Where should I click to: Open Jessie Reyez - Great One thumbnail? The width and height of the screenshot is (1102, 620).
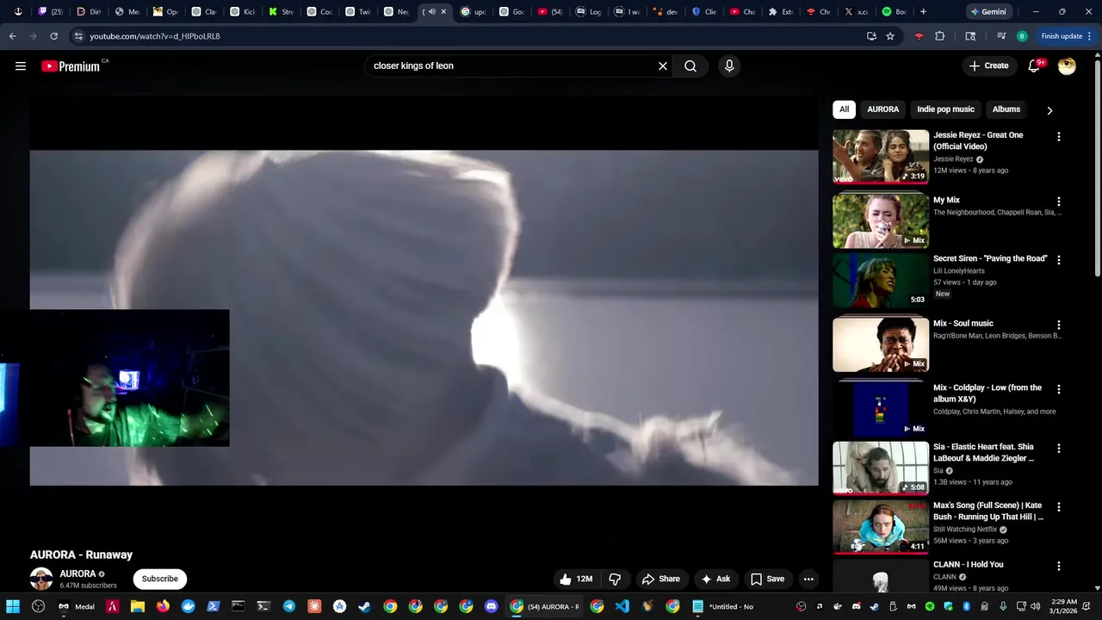click(x=881, y=157)
